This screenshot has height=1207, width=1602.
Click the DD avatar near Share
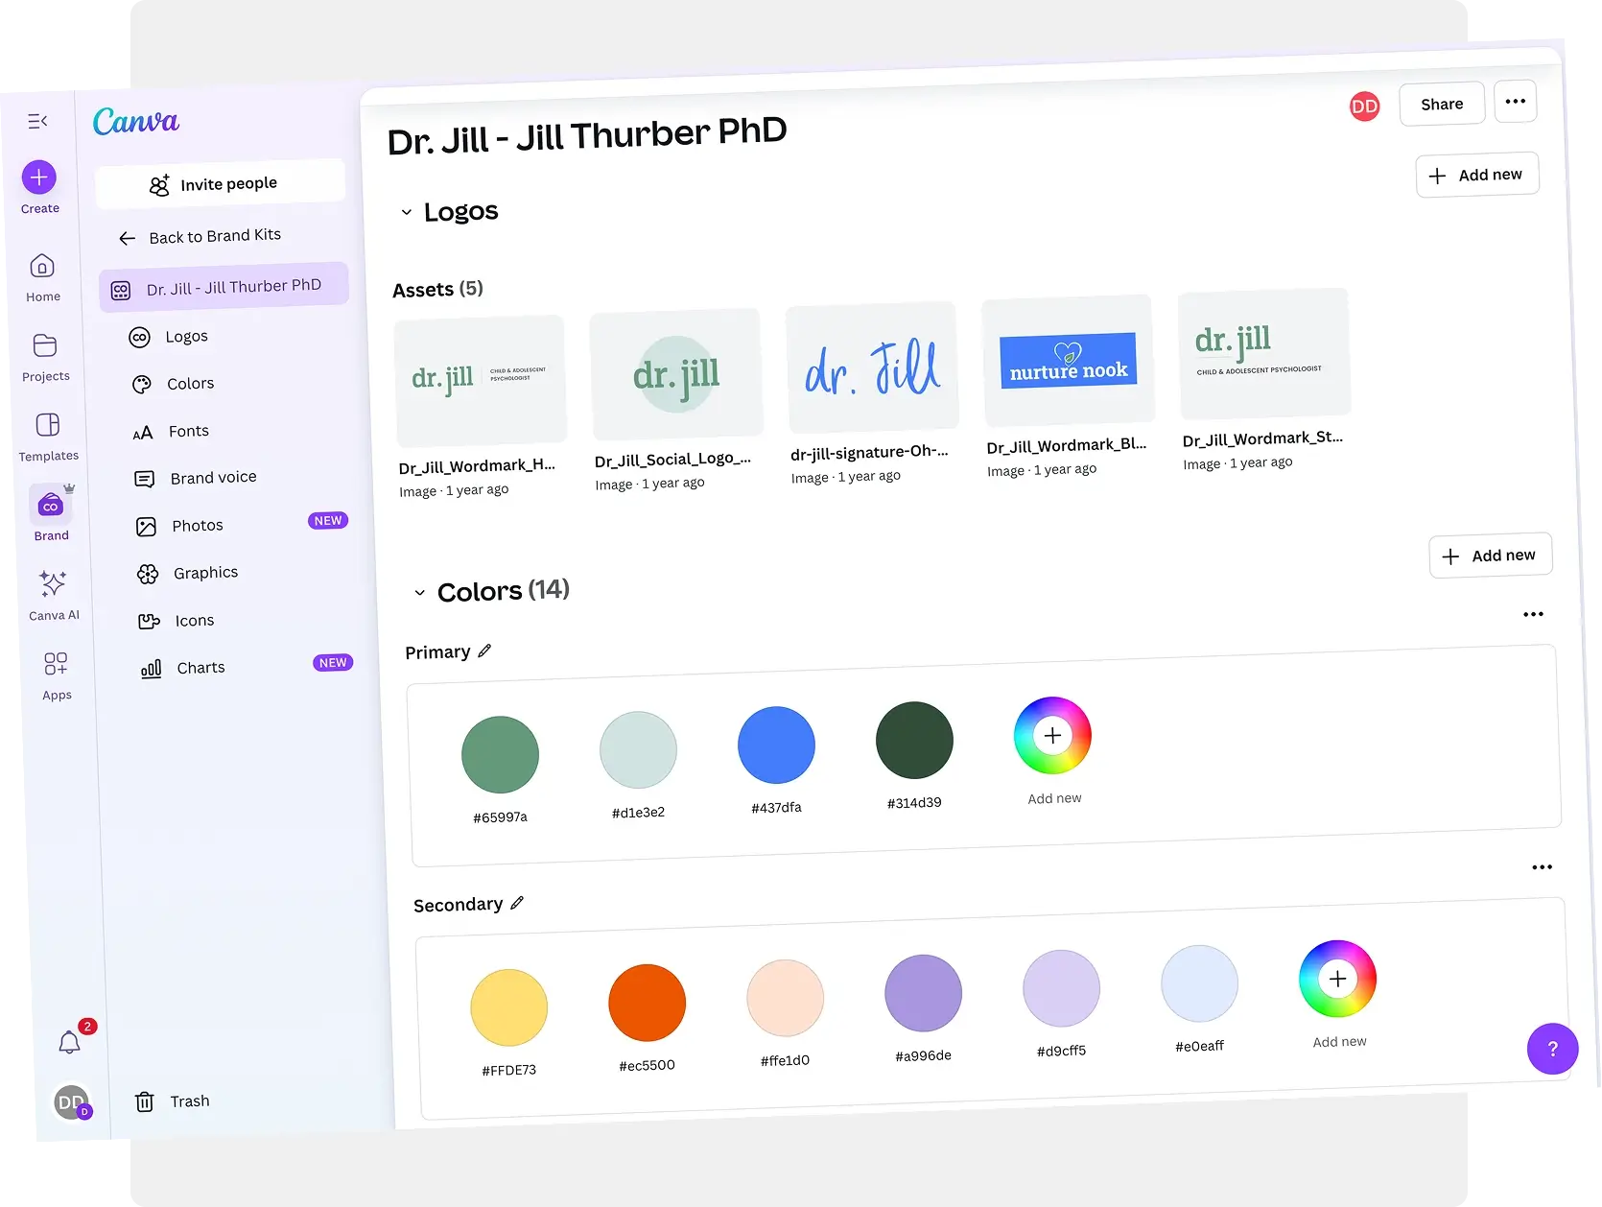1364,106
